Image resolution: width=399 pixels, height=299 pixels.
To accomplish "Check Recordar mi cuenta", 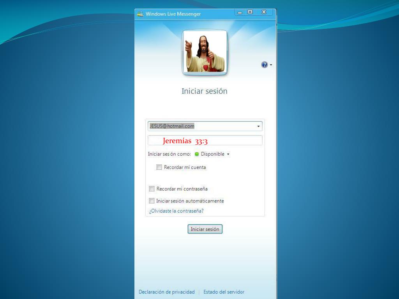I will (x=159, y=167).
